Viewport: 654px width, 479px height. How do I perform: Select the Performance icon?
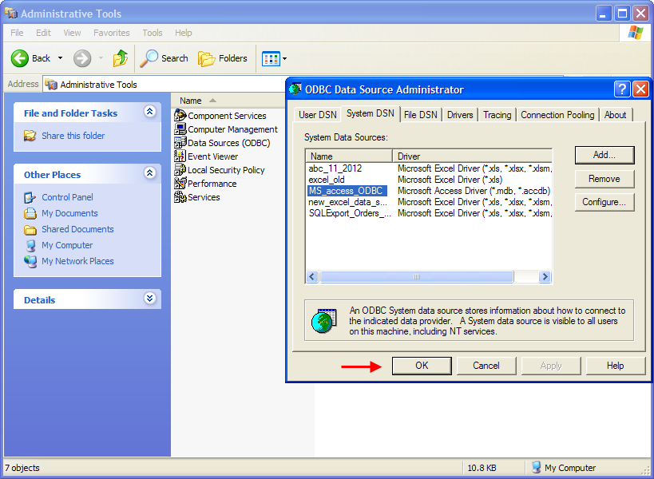[180, 183]
